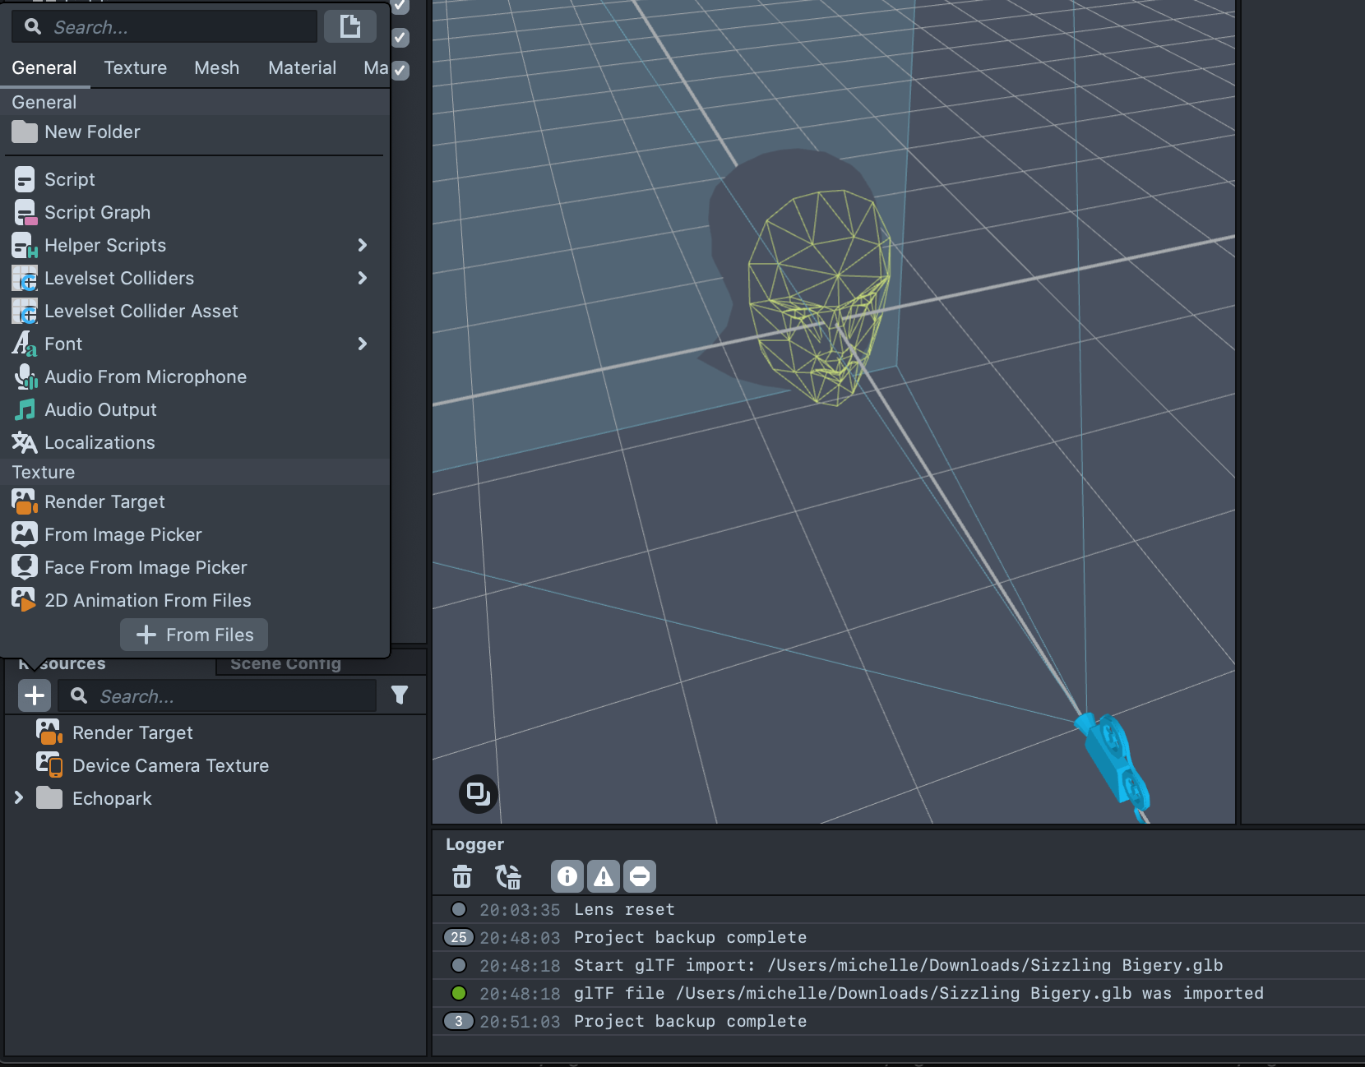Switch to the Texture tab

135,67
